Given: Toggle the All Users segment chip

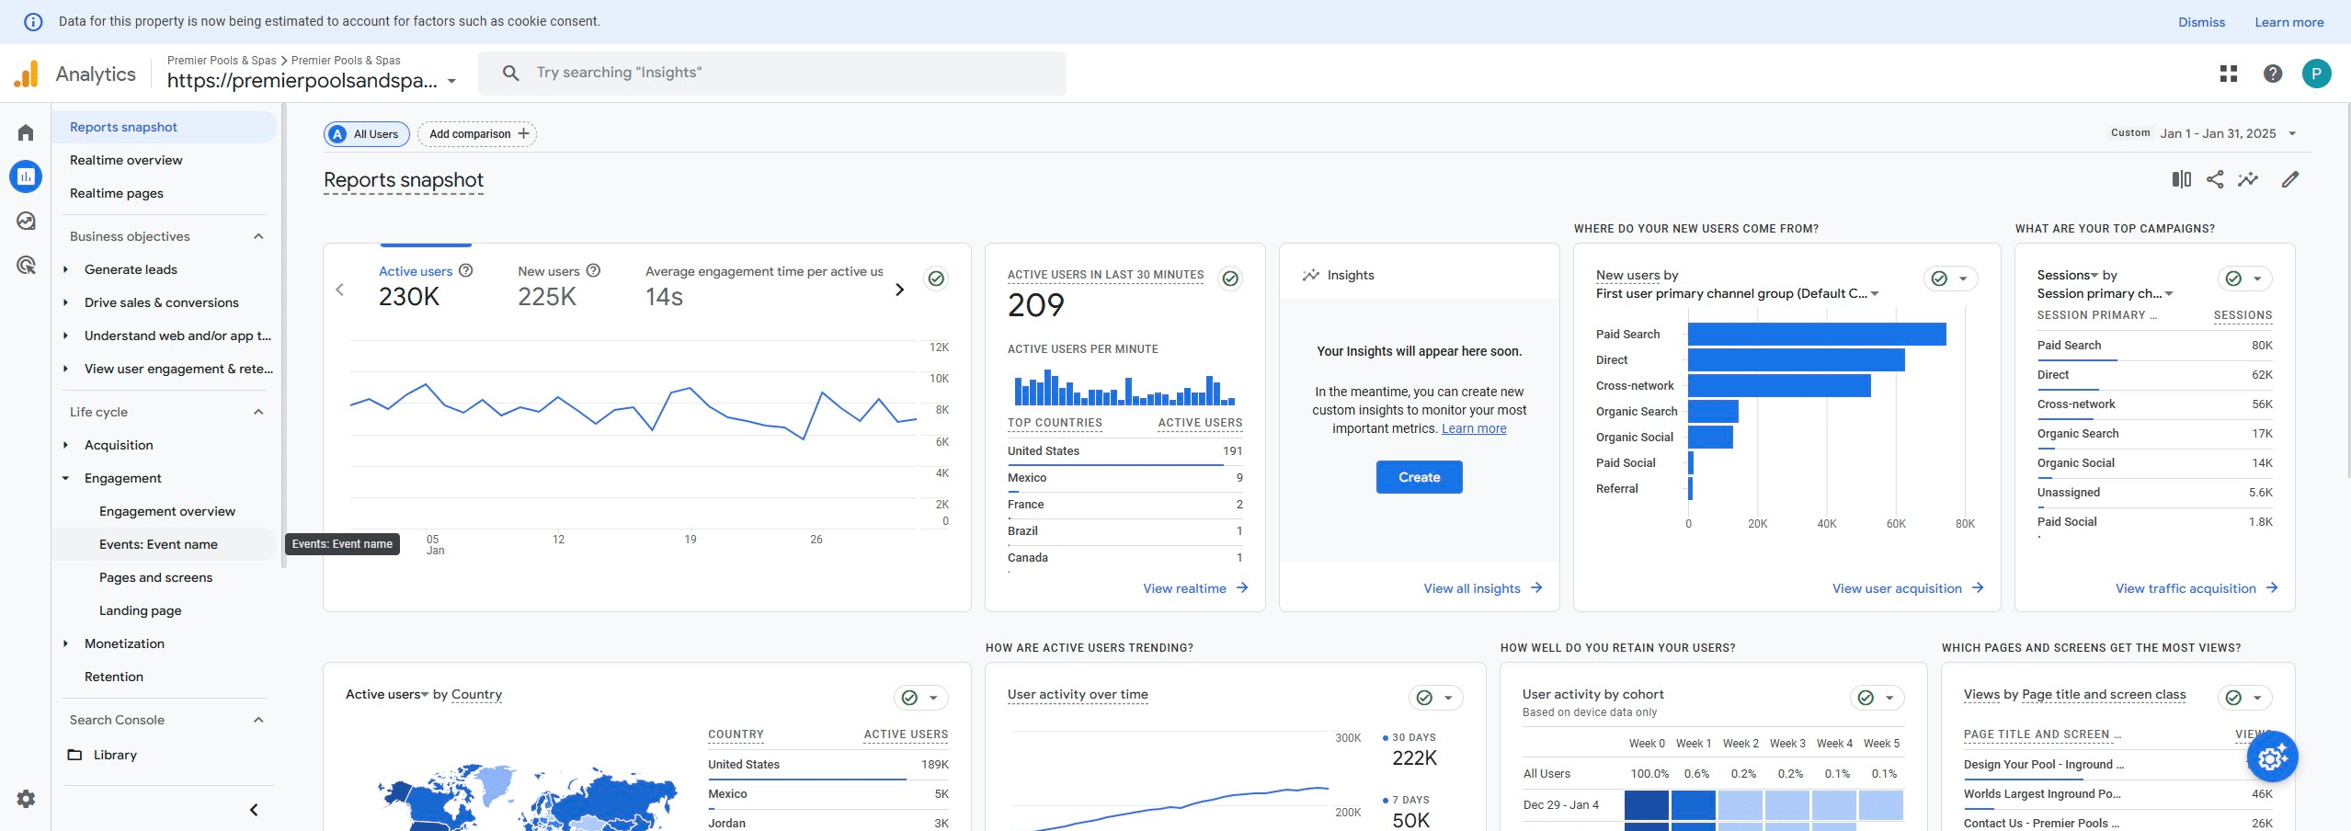Looking at the screenshot, I should tap(366, 134).
